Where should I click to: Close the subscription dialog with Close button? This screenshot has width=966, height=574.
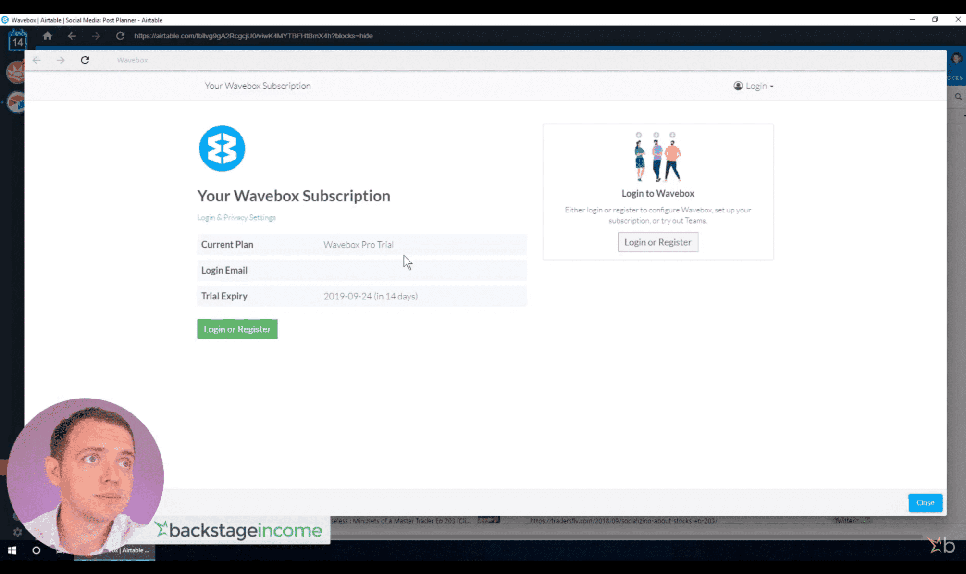(925, 503)
